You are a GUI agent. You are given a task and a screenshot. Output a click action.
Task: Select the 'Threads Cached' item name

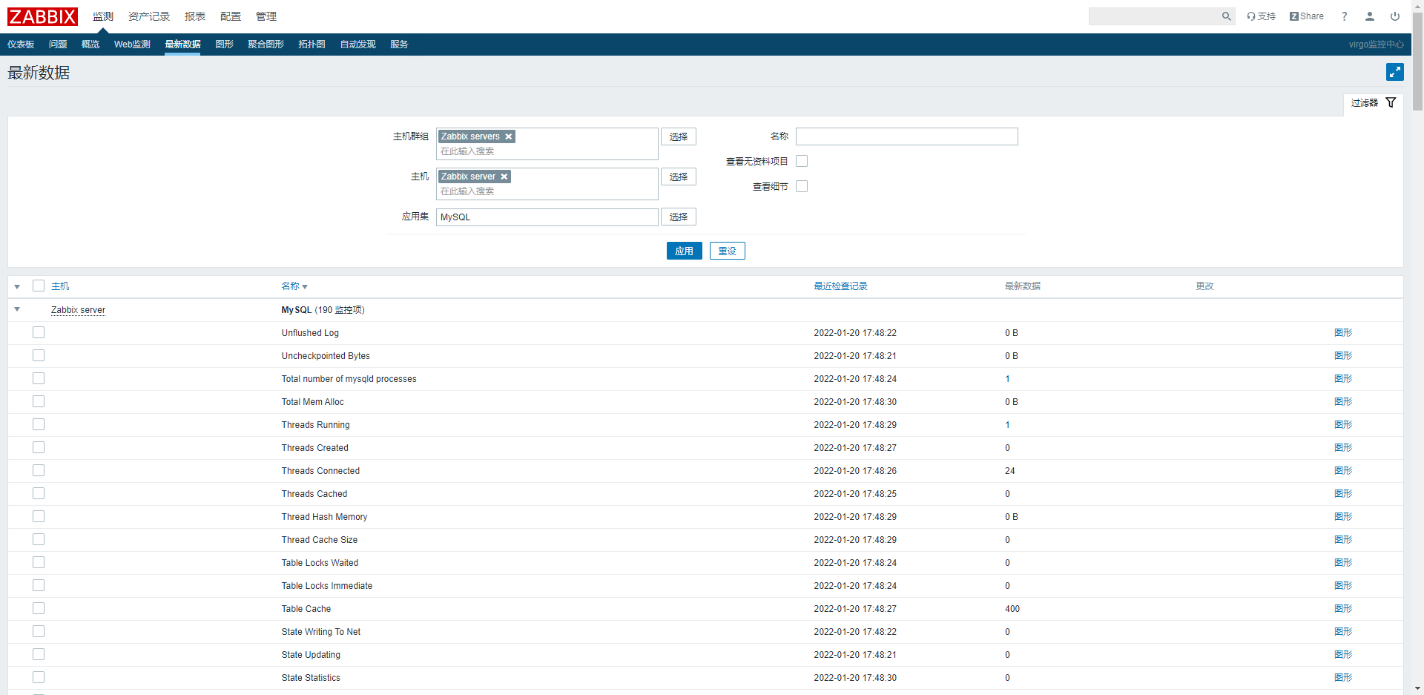coord(314,494)
